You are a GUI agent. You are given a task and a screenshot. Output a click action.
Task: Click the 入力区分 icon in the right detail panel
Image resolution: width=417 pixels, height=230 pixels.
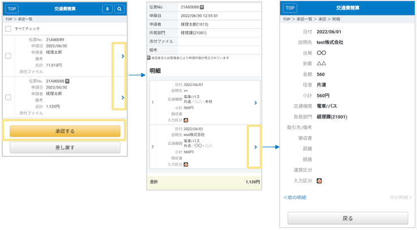(320, 181)
